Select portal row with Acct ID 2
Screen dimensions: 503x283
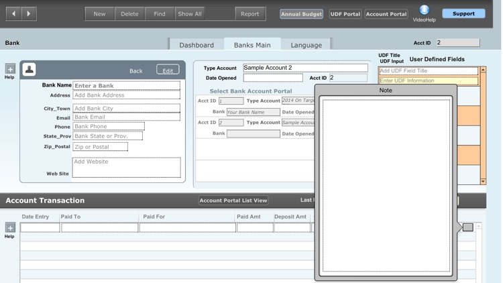[255, 127]
